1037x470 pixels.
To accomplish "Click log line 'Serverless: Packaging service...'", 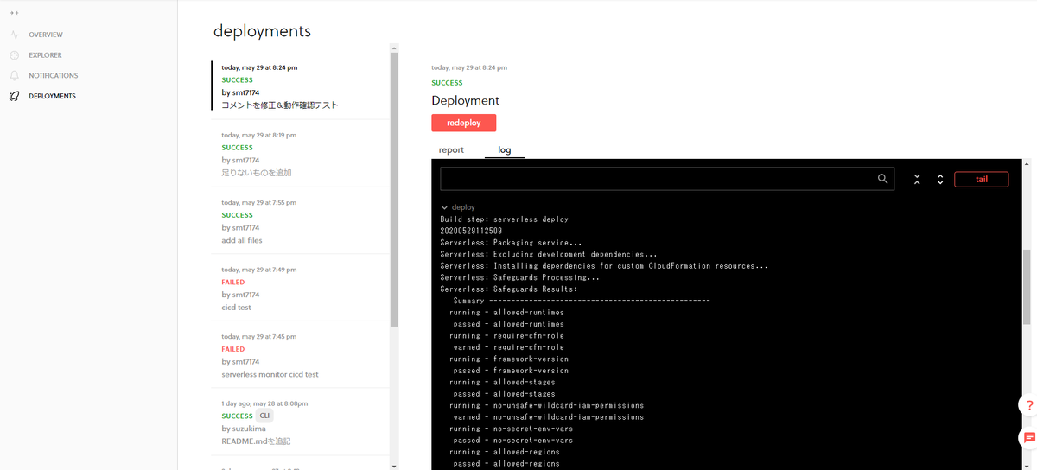I will [511, 243].
